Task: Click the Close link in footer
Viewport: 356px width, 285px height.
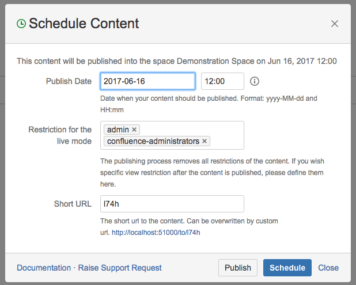Action: tap(328, 268)
